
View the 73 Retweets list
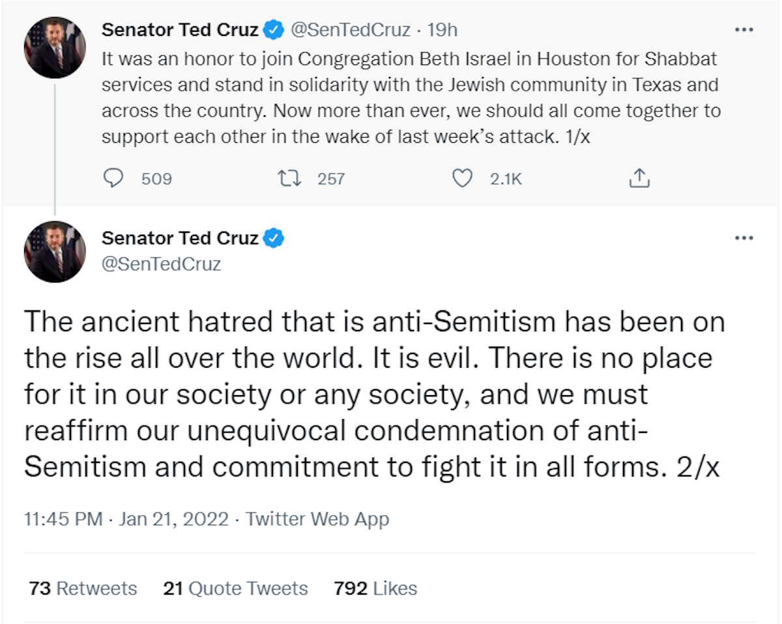coord(83,588)
